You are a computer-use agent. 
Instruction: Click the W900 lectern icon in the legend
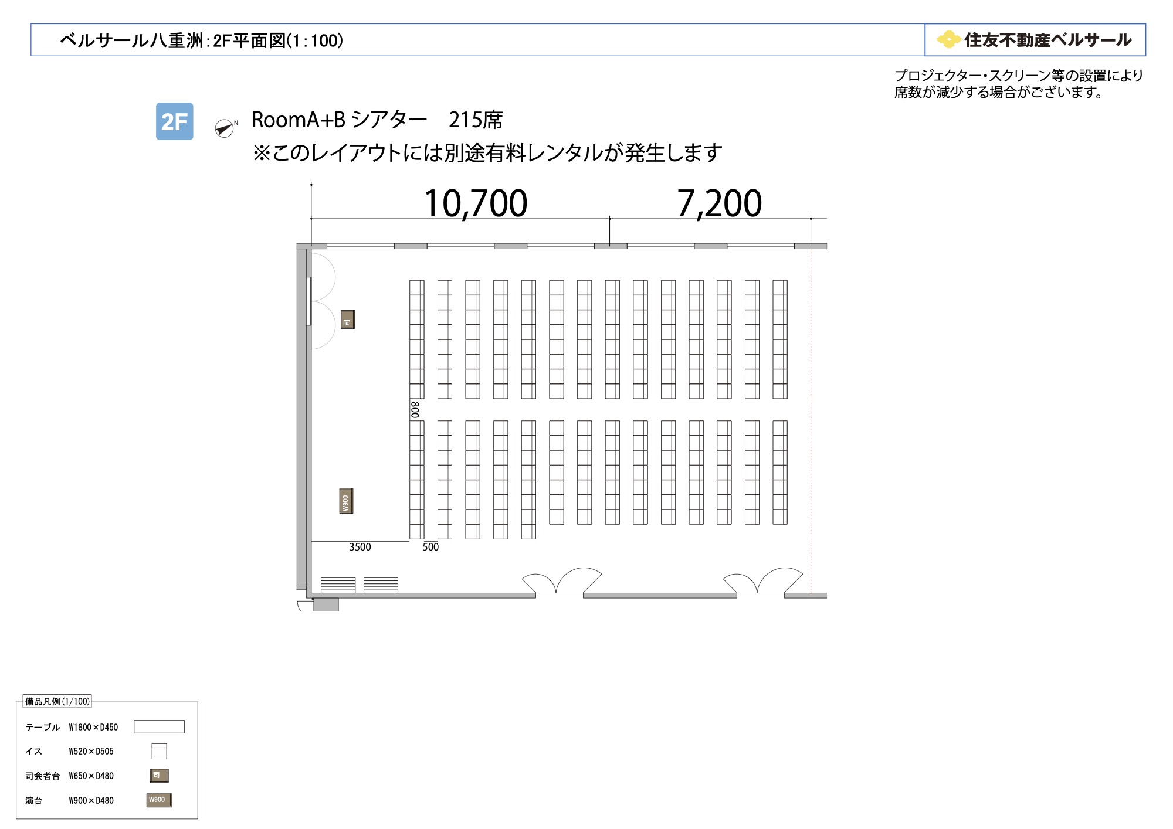pyautogui.click(x=159, y=800)
